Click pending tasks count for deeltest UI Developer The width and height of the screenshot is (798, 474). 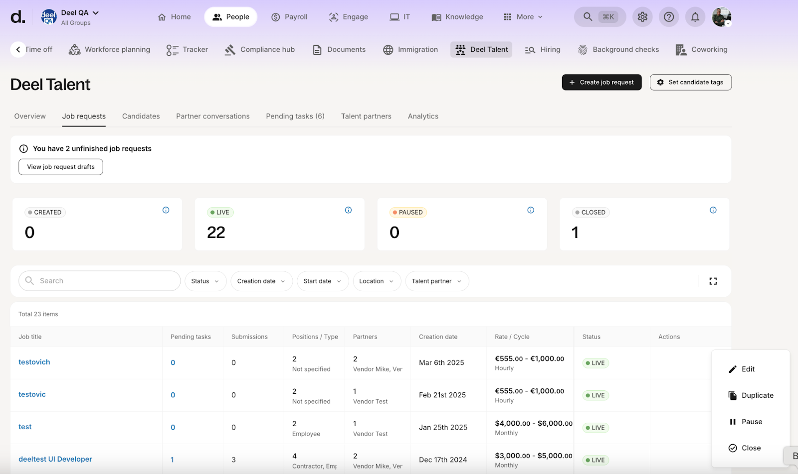172,460
